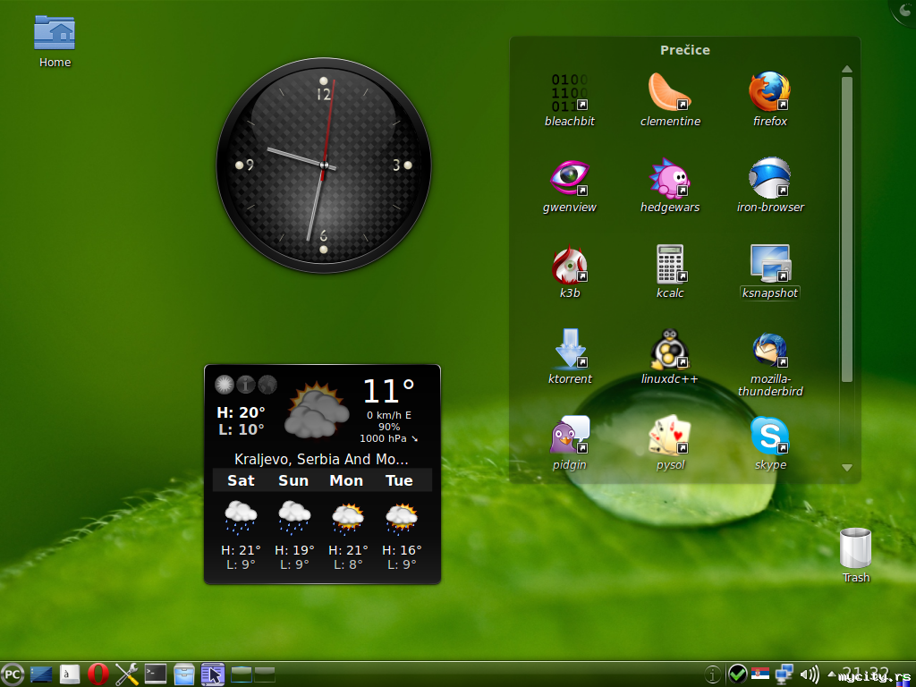Click the Prečice folder view scrollbar handle

847,229
